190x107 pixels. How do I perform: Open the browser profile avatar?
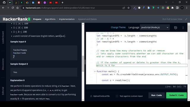tap(182, 8)
